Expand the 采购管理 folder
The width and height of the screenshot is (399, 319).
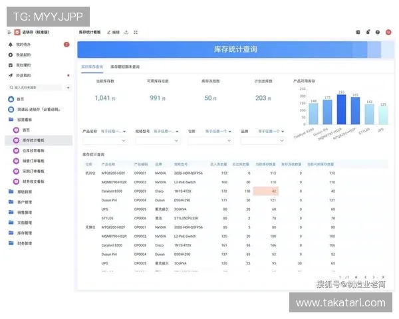[20, 223]
